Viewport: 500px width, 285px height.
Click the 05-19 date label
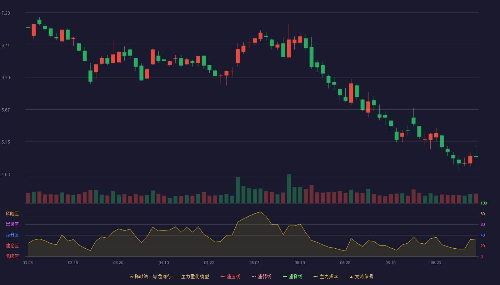300,263
